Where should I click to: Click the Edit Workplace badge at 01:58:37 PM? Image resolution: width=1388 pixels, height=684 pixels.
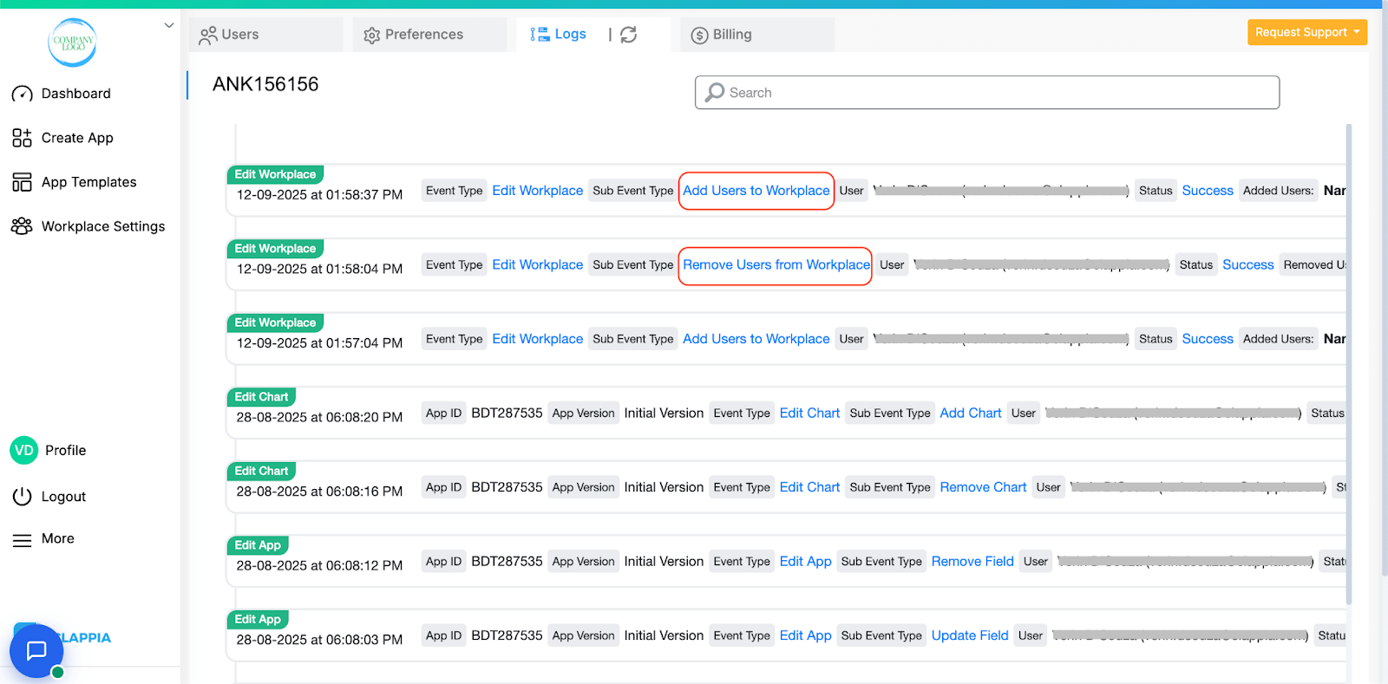(x=275, y=174)
